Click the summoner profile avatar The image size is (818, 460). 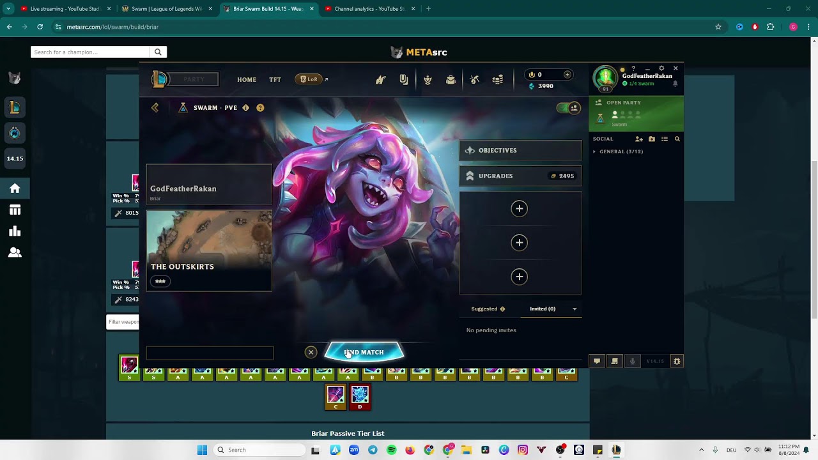click(605, 79)
